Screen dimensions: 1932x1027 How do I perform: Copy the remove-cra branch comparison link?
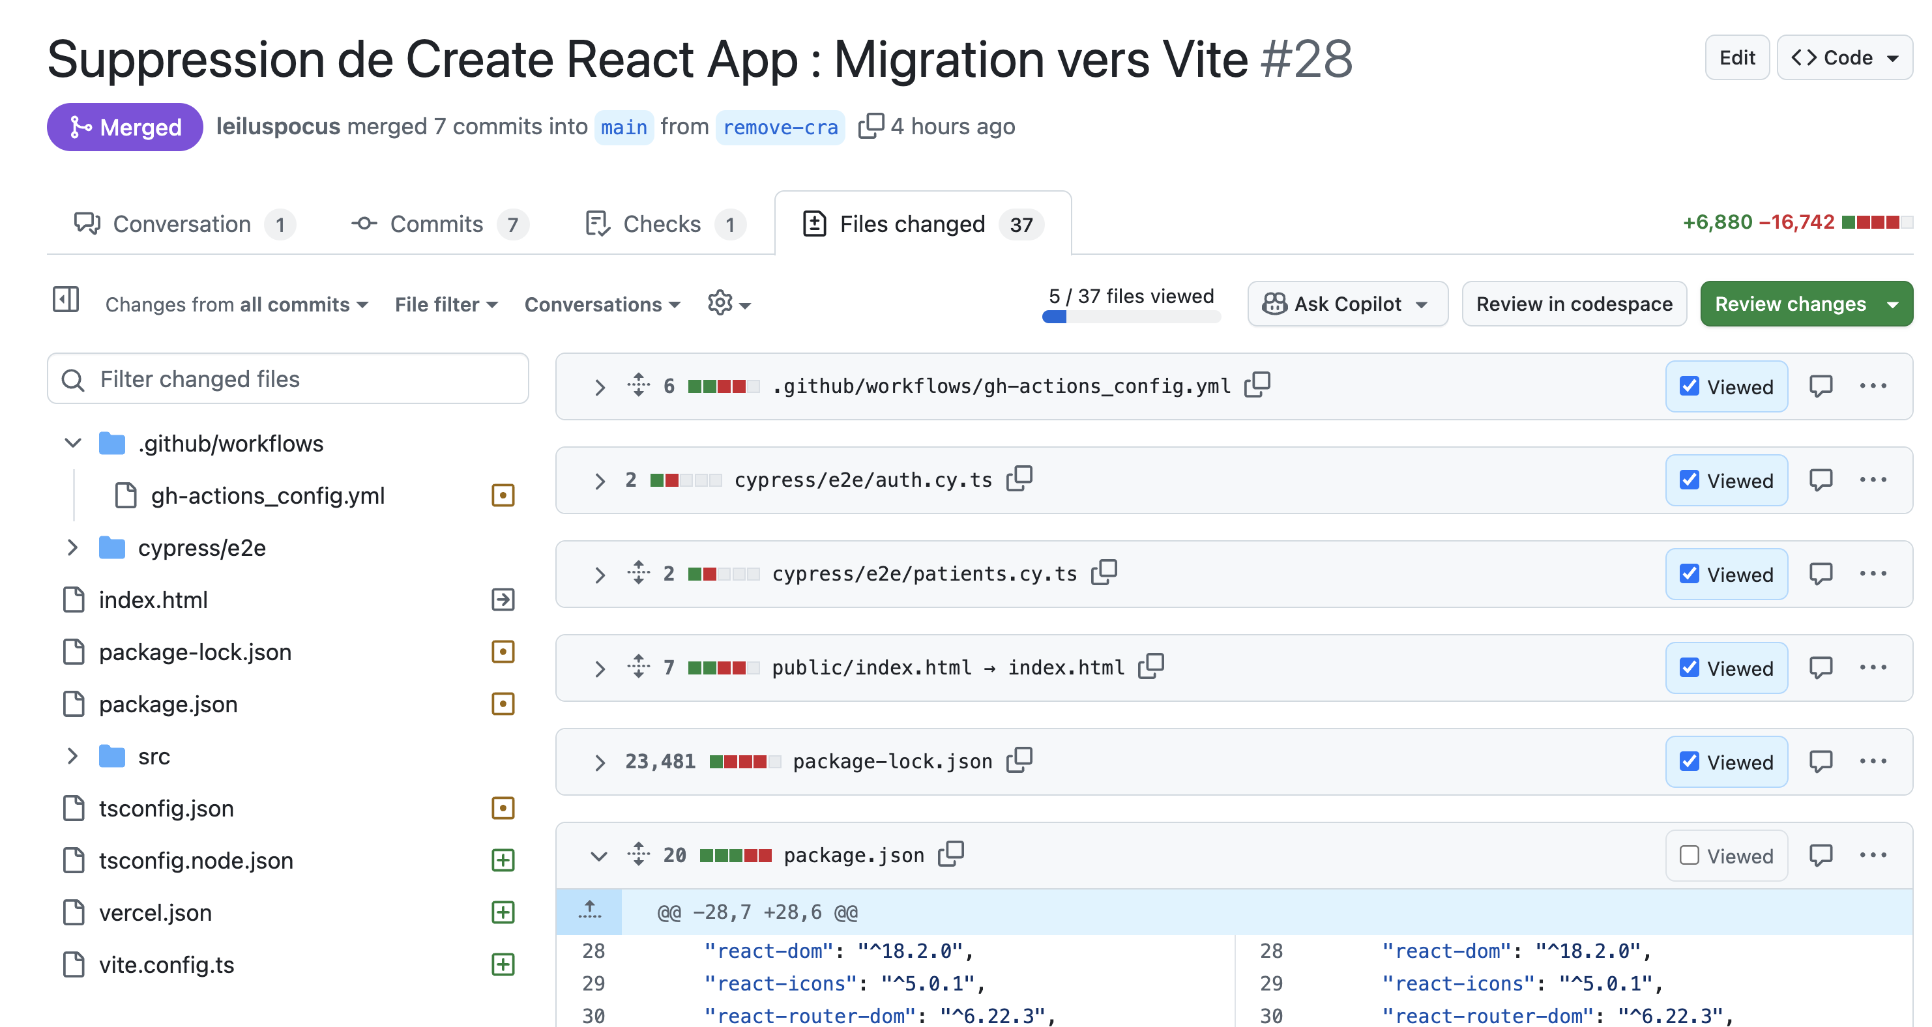872,126
